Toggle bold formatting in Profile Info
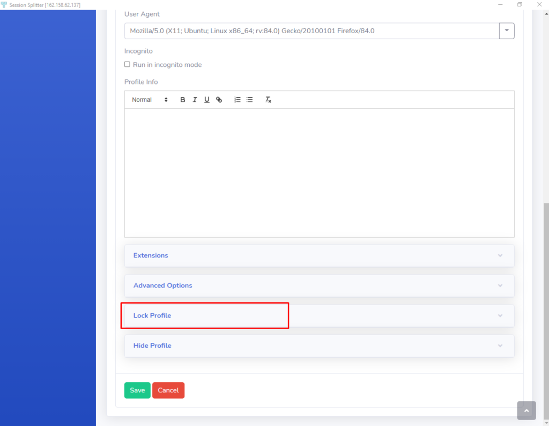The width and height of the screenshot is (549, 426). 182,100
